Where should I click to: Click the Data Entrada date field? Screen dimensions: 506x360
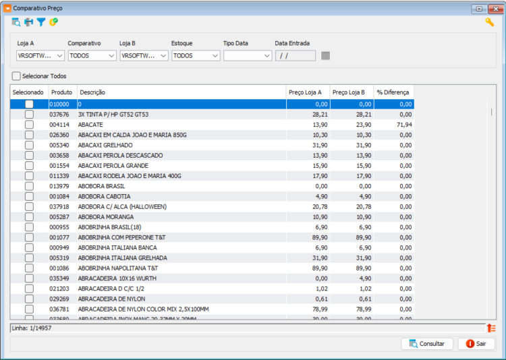coord(295,55)
